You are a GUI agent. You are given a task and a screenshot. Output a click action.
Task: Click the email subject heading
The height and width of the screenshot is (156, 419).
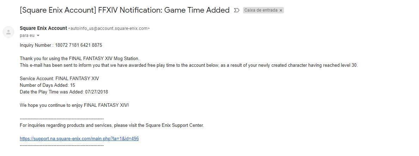point(125,10)
